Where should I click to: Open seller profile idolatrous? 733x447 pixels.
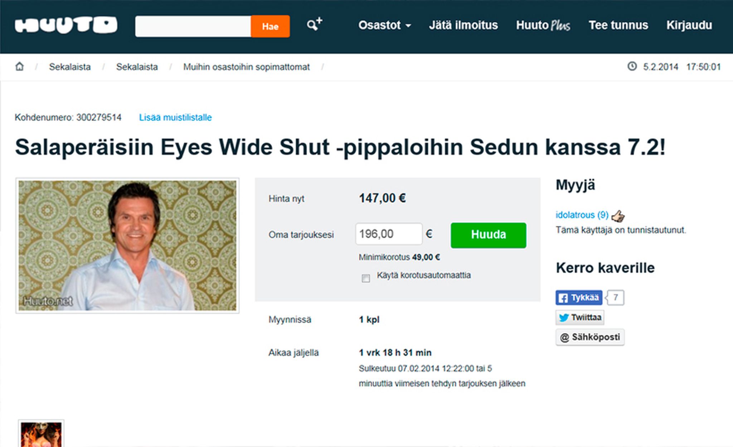click(x=582, y=215)
